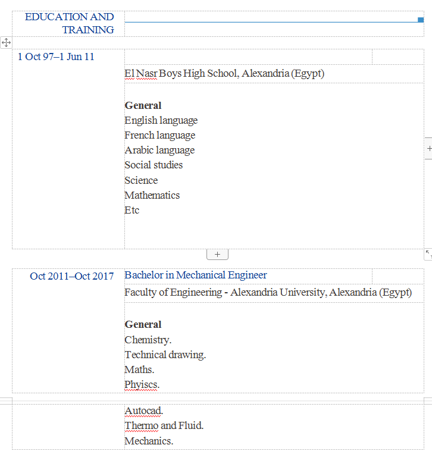Click the table resize handle at the bottom-right corner
Screen dimensions: 432x451
[x=428, y=254]
